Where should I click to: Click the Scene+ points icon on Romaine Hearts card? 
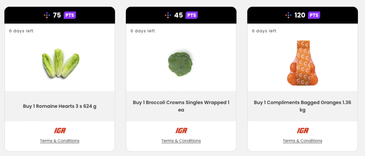click(x=47, y=15)
